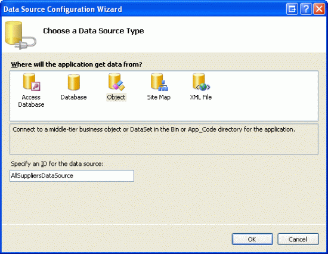Focus the AllSuppliersDataSource ID text box
Viewport: 328px width, 254px height.
point(72,176)
